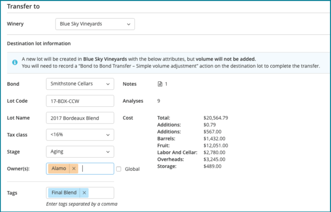Click the Global checkbox label text
331x212 pixels.
click(x=132, y=169)
